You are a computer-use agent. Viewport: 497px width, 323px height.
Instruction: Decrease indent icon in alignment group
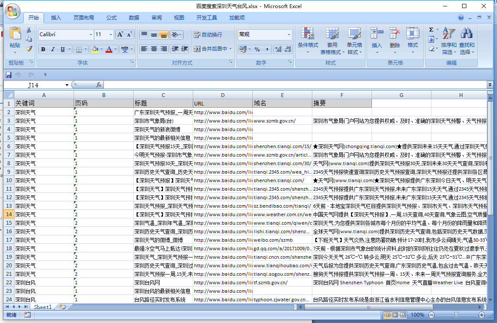click(x=174, y=49)
